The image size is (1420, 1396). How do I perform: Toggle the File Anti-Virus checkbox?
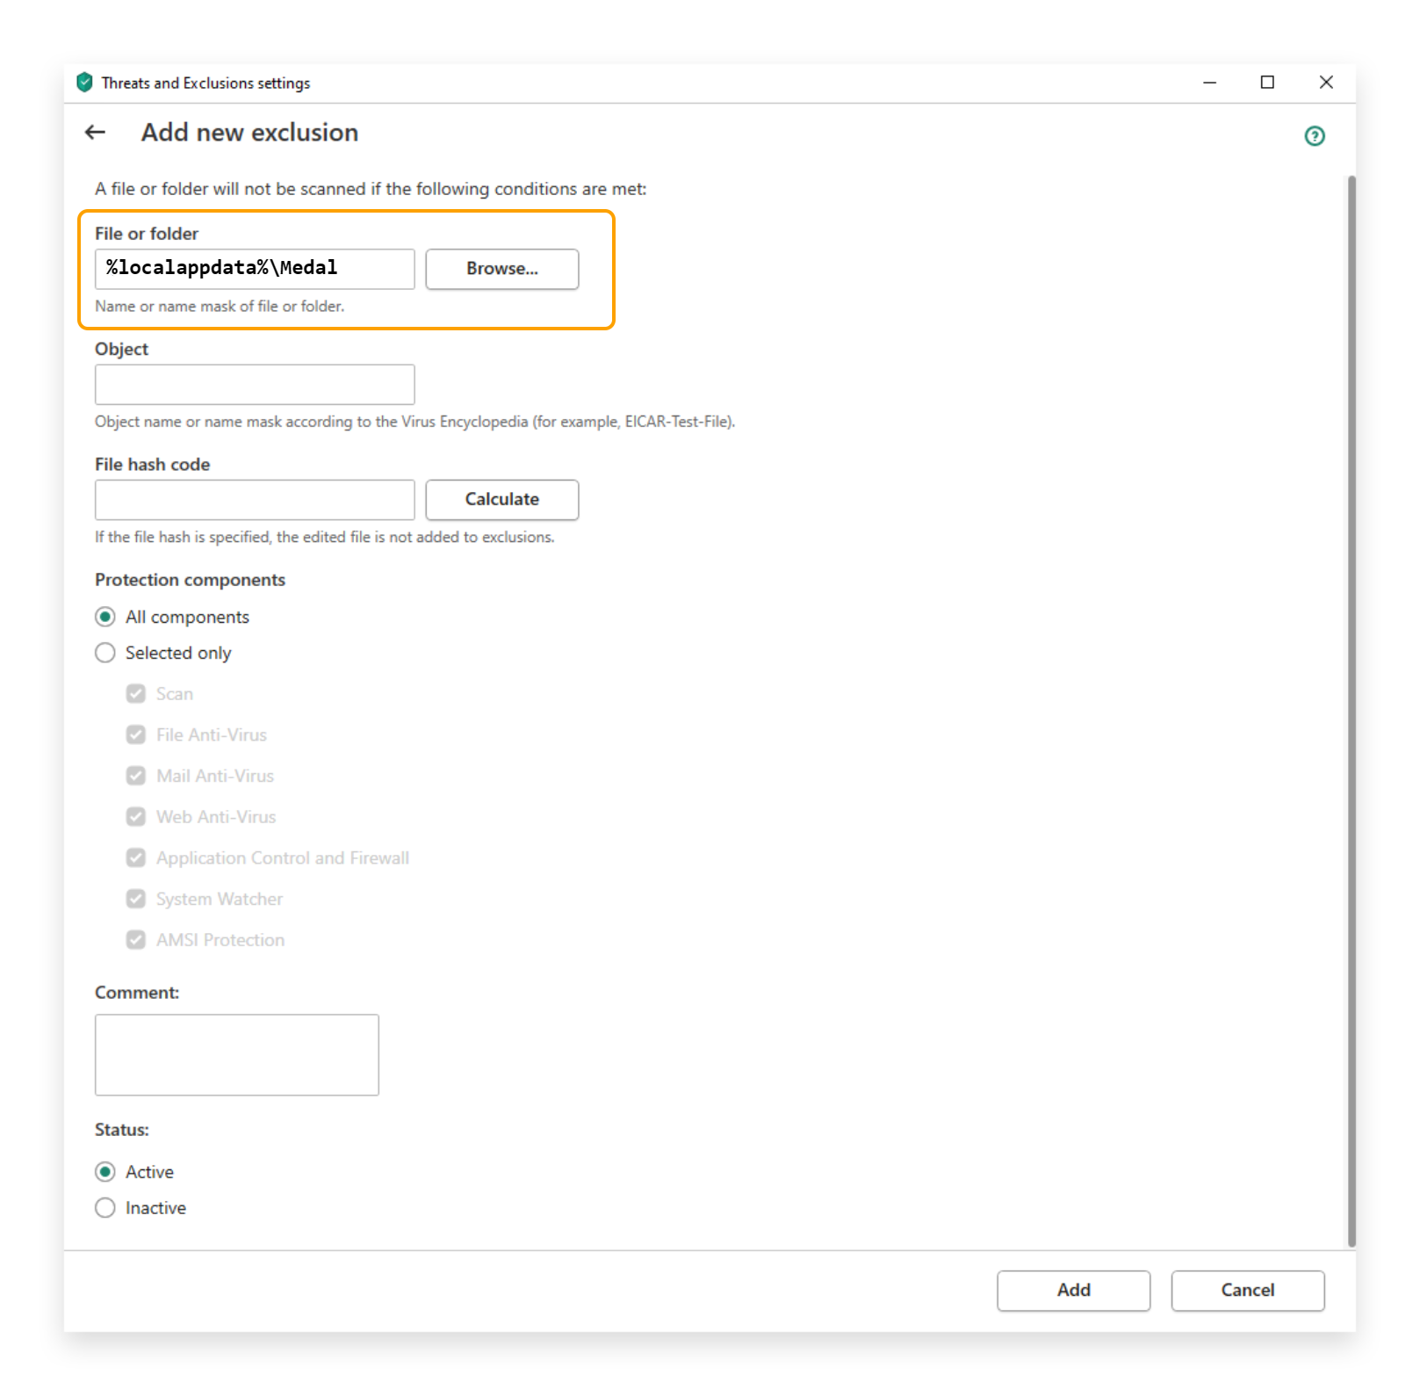(135, 734)
